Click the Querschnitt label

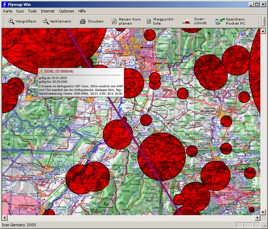(200, 21)
